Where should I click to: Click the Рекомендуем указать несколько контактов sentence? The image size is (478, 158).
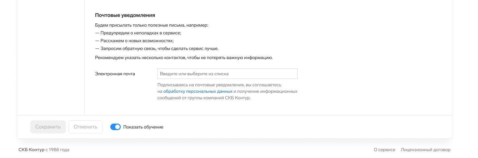pyautogui.click(x=184, y=58)
